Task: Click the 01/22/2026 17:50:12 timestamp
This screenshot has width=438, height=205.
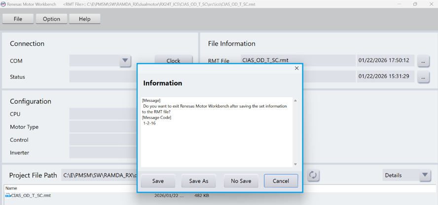Action: (386, 60)
